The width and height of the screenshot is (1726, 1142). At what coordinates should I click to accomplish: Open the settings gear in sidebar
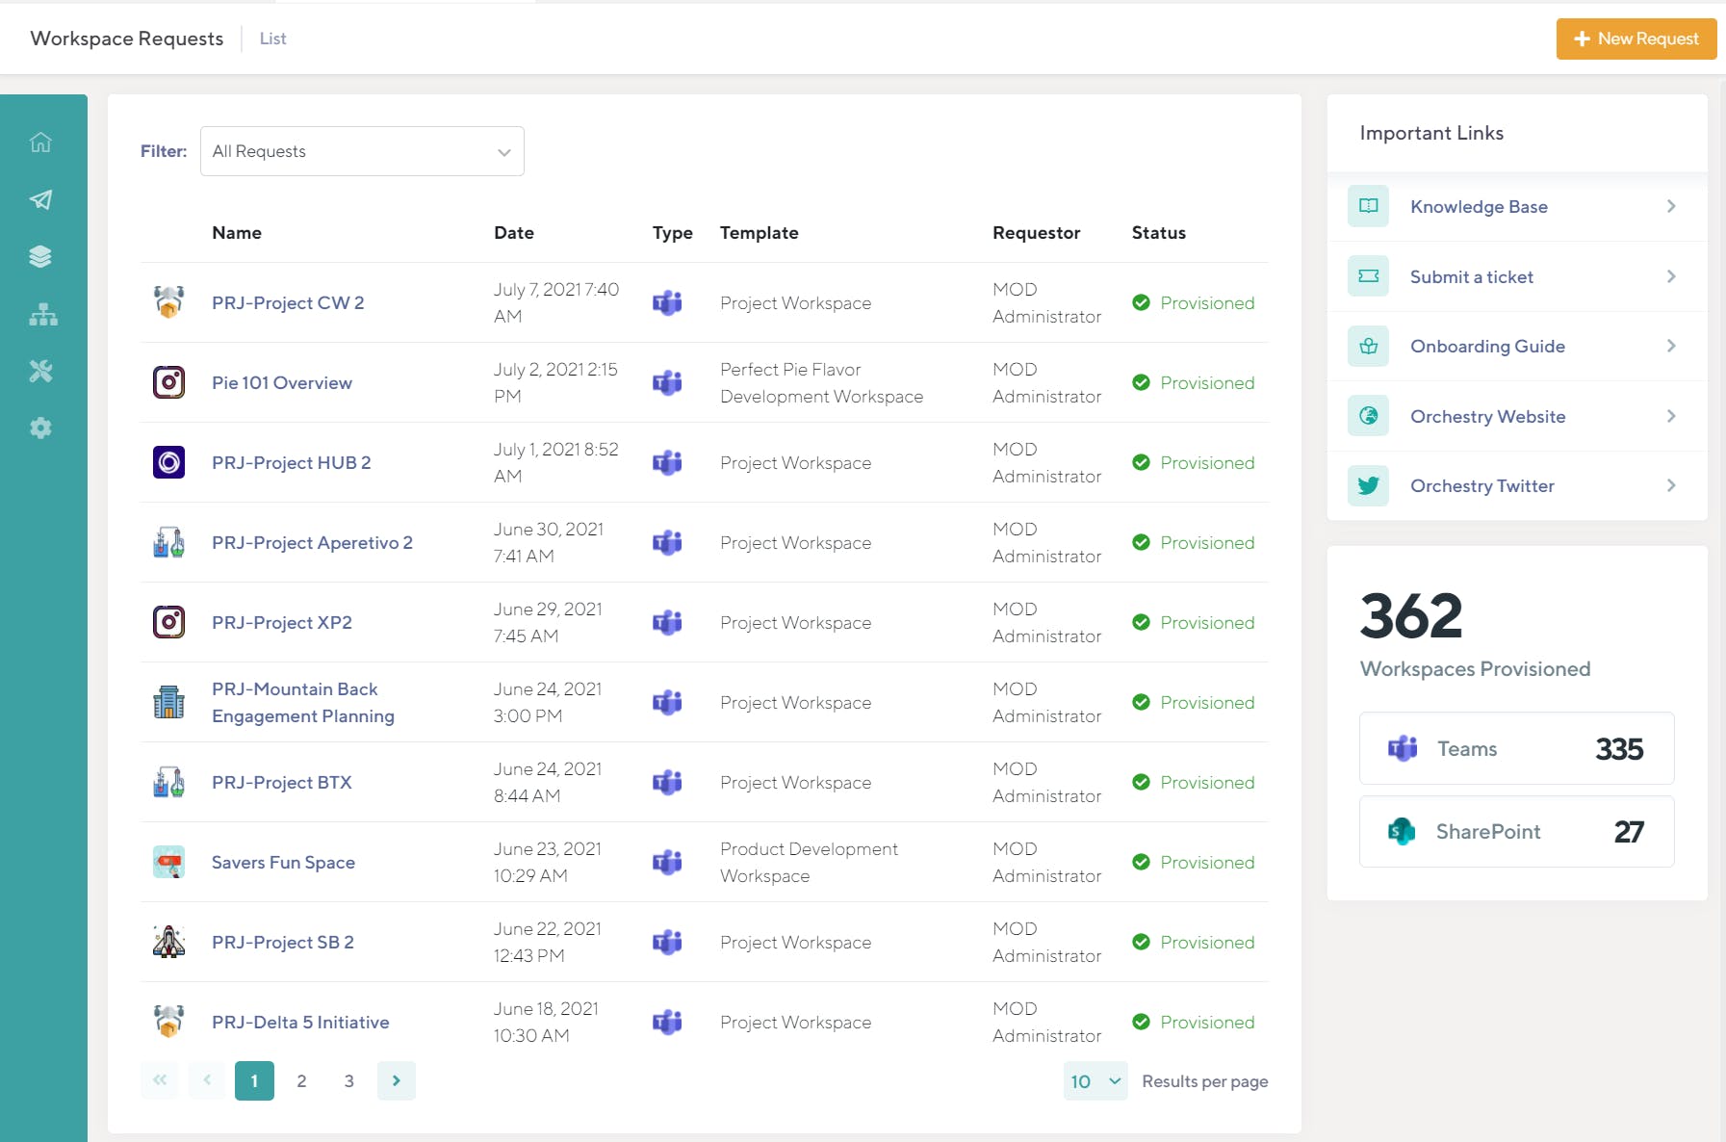click(40, 428)
